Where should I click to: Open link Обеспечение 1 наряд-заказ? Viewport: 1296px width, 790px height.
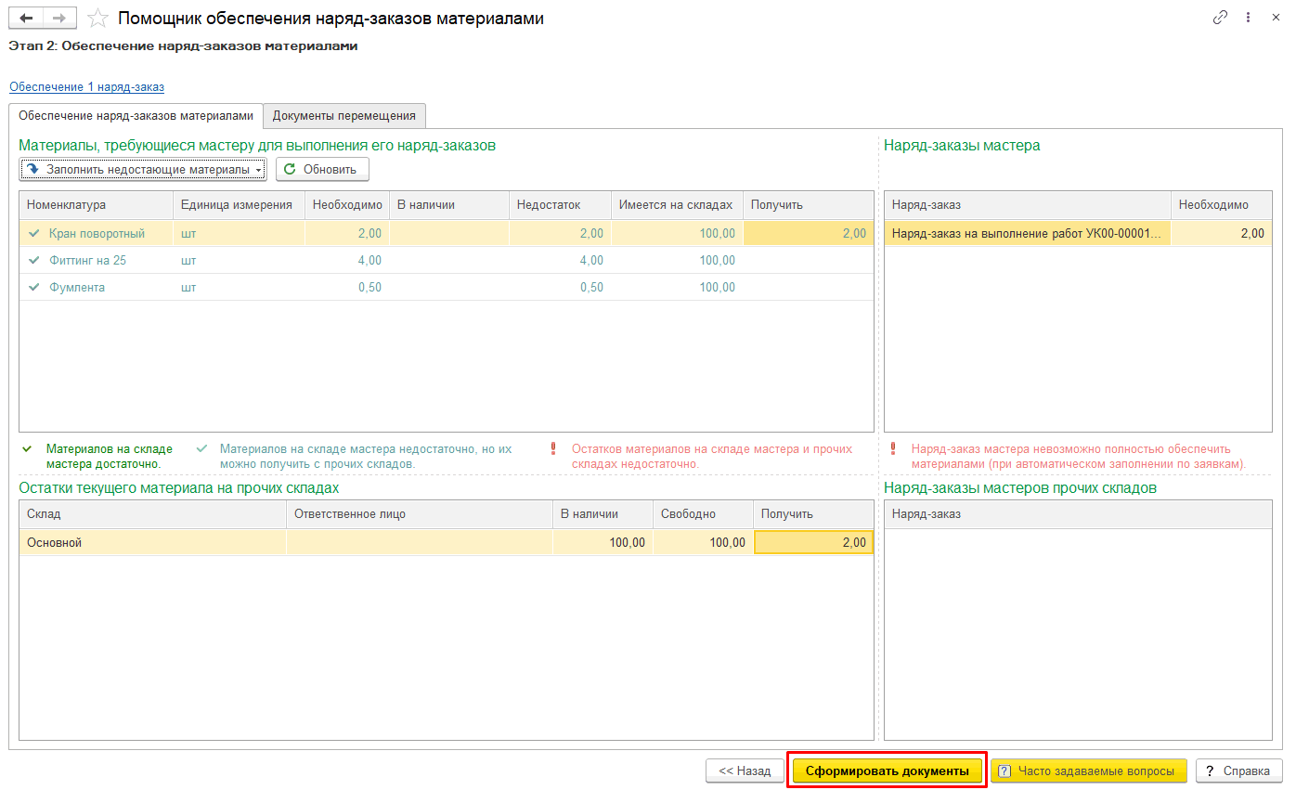point(86,86)
